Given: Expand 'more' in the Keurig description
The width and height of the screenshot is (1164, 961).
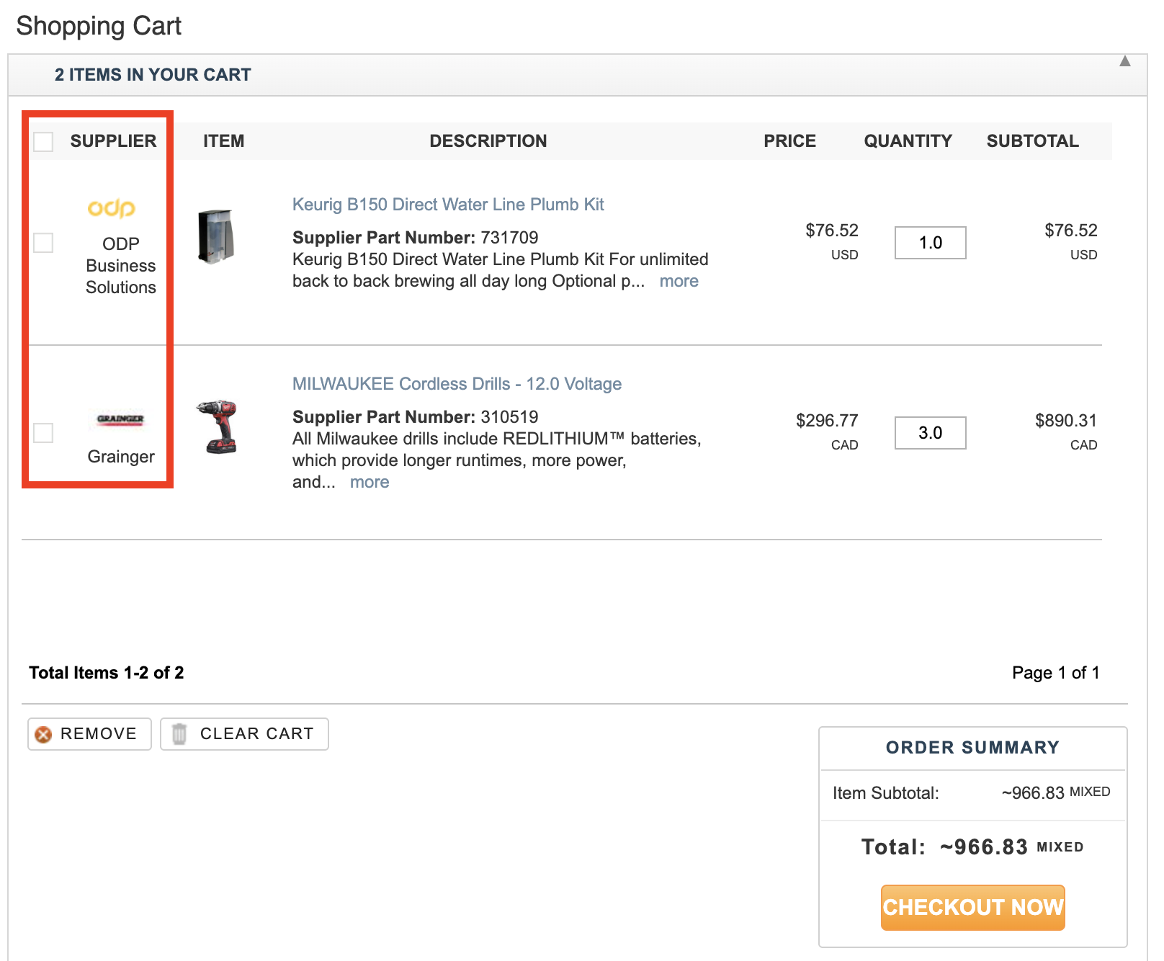Looking at the screenshot, I should click(679, 281).
